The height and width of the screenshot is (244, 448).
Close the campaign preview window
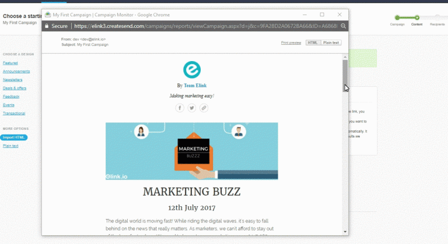click(x=339, y=15)
